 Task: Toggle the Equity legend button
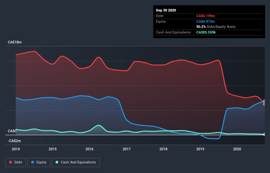(39, 162)
